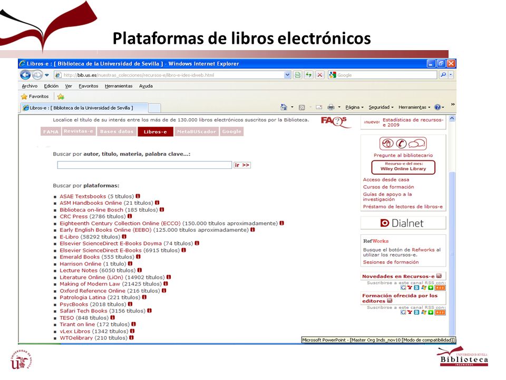Expand the command bar overflow chevron
The image size is (506, 380).
click(x=453, y=104)
